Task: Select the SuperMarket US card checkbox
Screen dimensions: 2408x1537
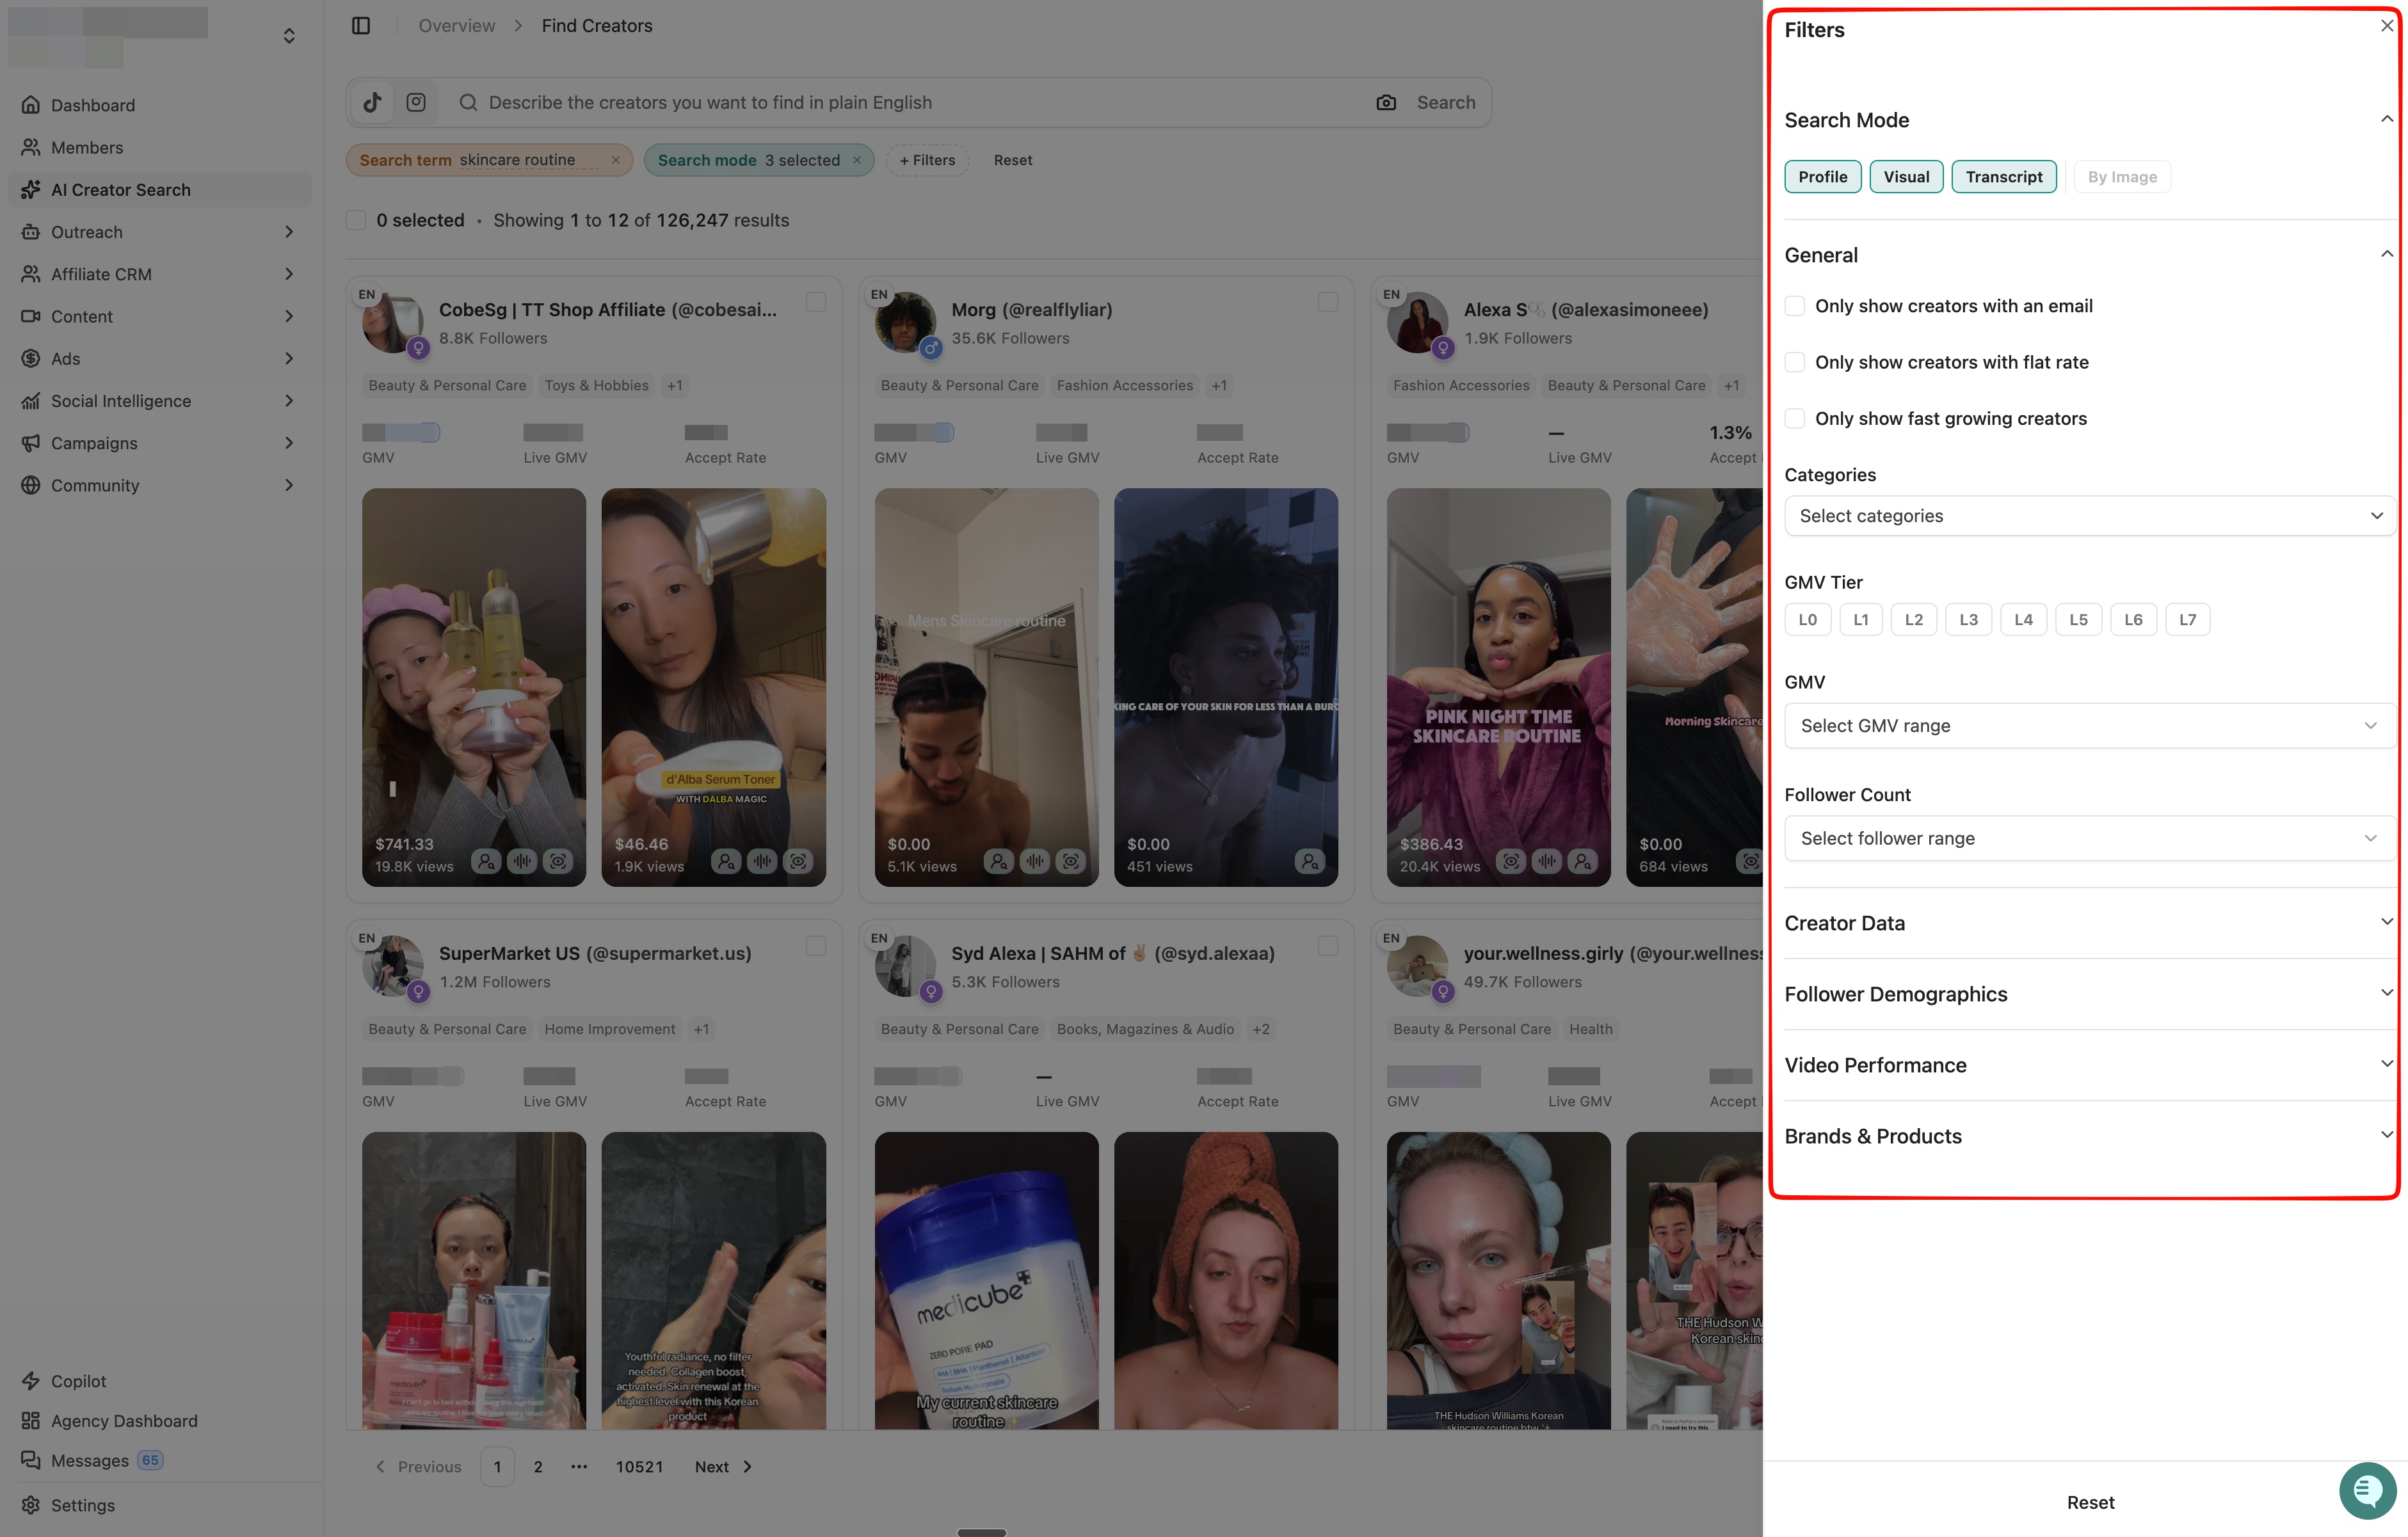Action: (x=816, y=946)
